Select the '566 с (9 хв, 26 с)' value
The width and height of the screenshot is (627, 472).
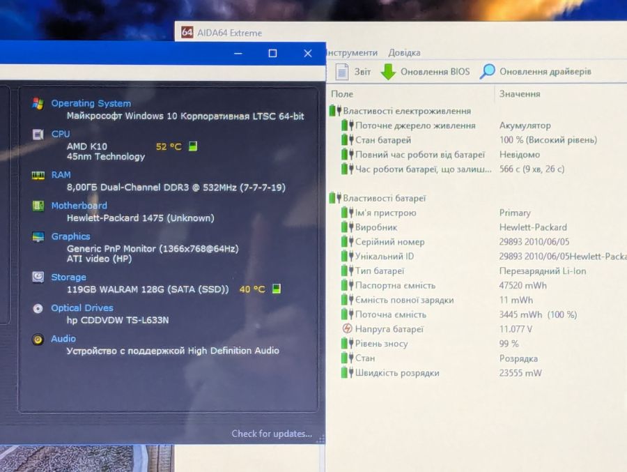click(532, 169)
